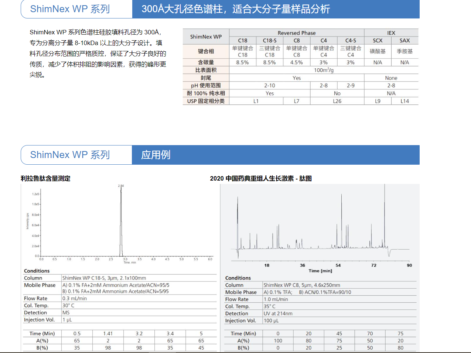Viewport: 471px width, 353px height.
Task: Select the 0.3 mL/min flow rate value
Action: pyautogui.click(x=75, y=298)
